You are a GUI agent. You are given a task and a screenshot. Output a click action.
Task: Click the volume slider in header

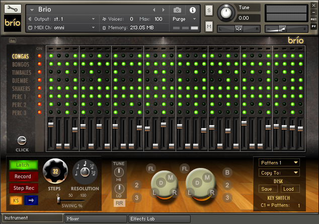coord(286,29)
